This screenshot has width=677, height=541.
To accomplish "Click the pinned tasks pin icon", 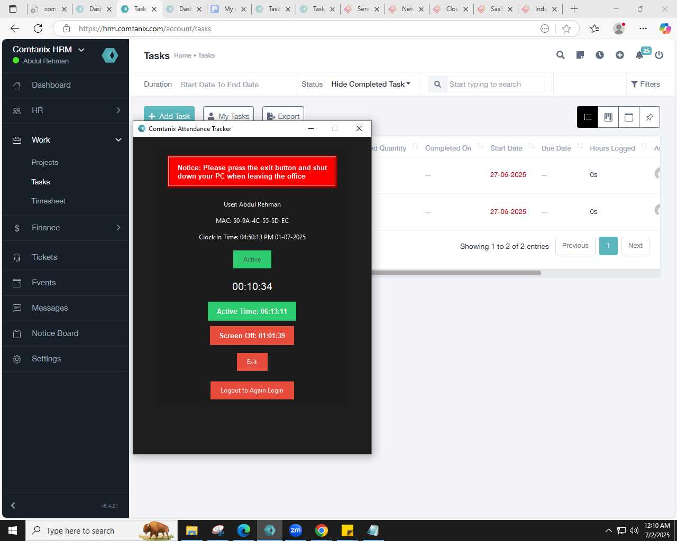I will 649,117.
